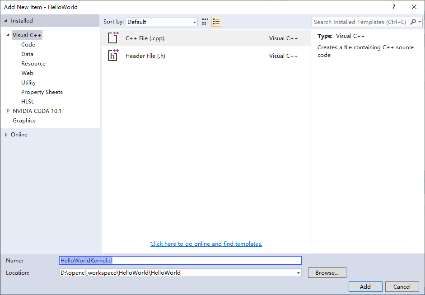The height and width of the screenshot is (295, 425).
Task: Expand the NVIDIA CUDA 10.1 category
Action: pos(8,111)
